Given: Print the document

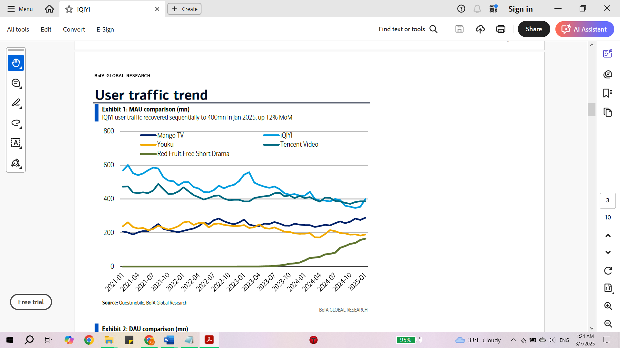Looking at the screenshot, I should (501, 29).
